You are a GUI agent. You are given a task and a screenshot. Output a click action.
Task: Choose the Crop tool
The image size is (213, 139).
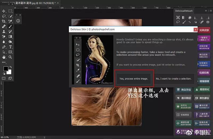click(4, 21)
